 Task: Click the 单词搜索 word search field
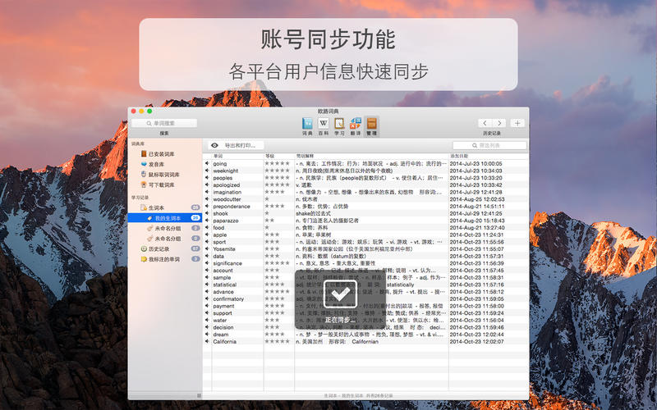tap(164, 123)
